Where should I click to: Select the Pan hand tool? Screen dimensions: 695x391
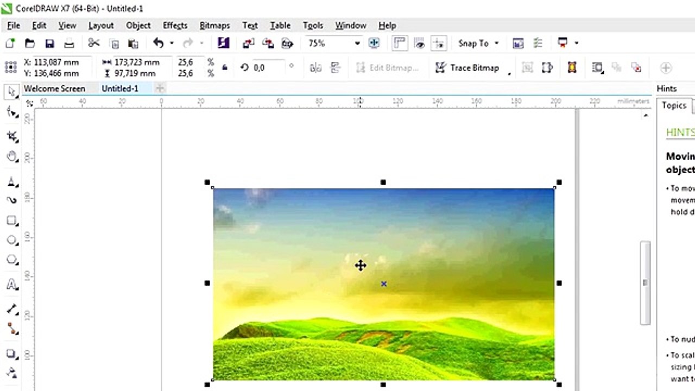click(11, 157)
